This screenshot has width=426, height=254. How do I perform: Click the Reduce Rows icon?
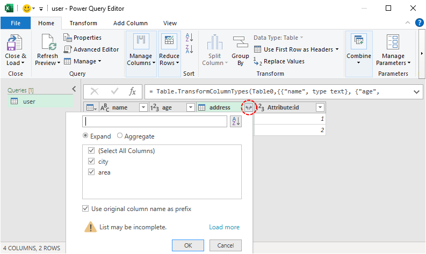pyautogui.click(x=169, y=41)
